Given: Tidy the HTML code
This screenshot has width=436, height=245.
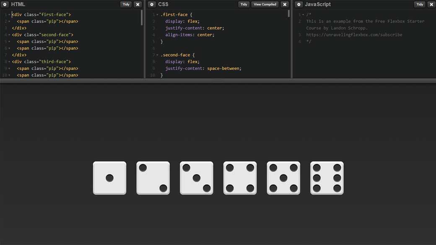Looking at the screenshot, I should (126, 4).
